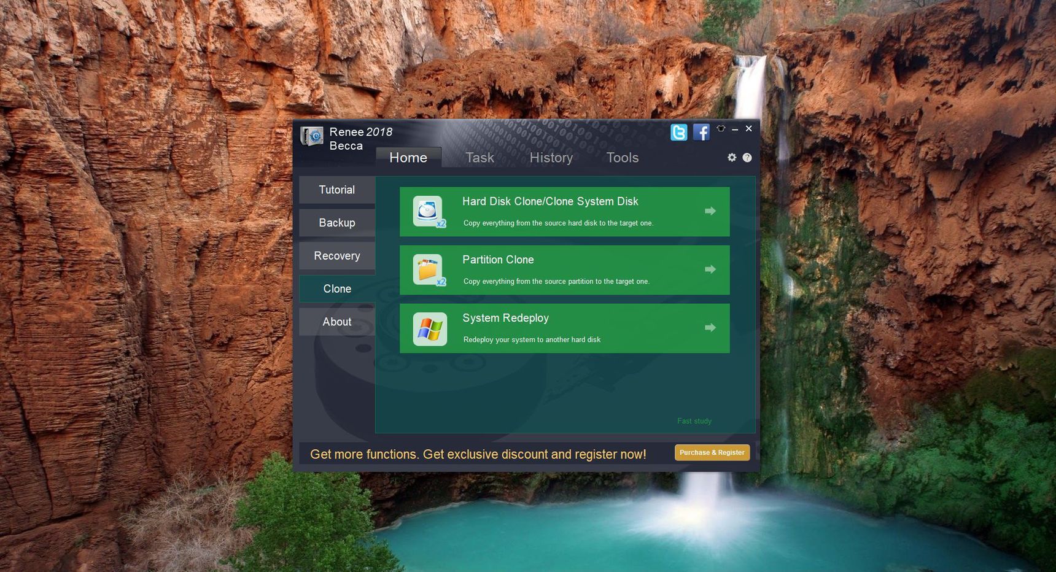1056x572 pixels.
Task: Open the help question mark icon
Action: coord(747,158)
